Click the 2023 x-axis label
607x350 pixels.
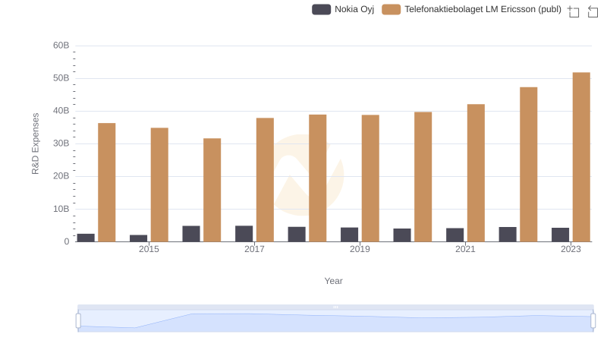point(571,249)
